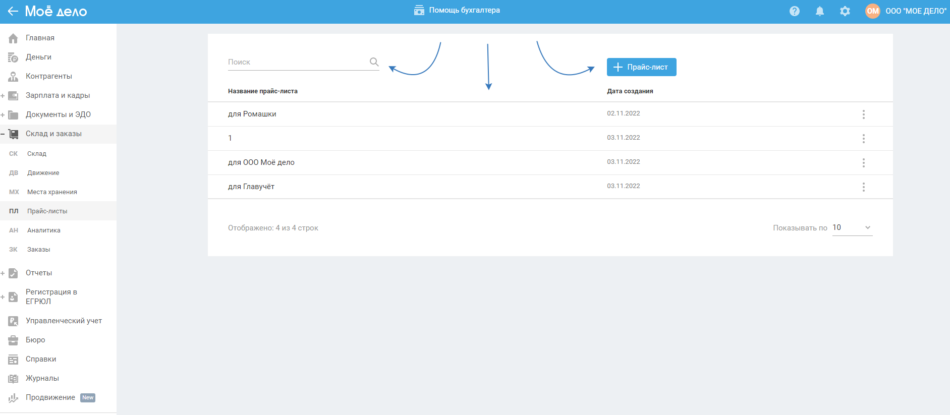Open the options menu for для Главучёт
The height and width of the screenshot is (415, 950).
863,187
